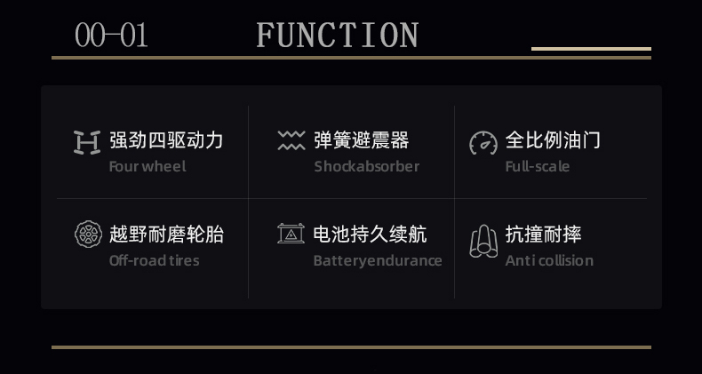Click the Shockabsorber subtitle text
Viewport: 702px width, 374px height.
[367, 166]
